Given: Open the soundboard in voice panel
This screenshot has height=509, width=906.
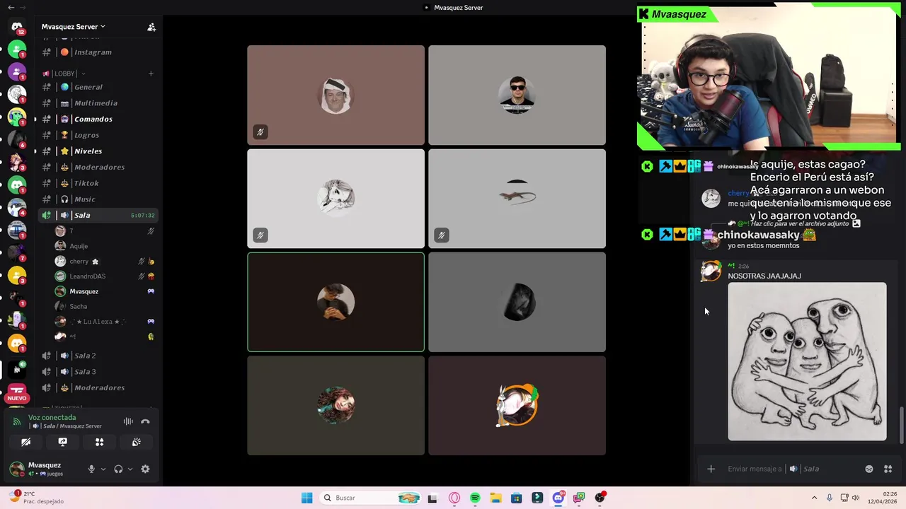Looking at the screenshot, I should tap(136, 442).
